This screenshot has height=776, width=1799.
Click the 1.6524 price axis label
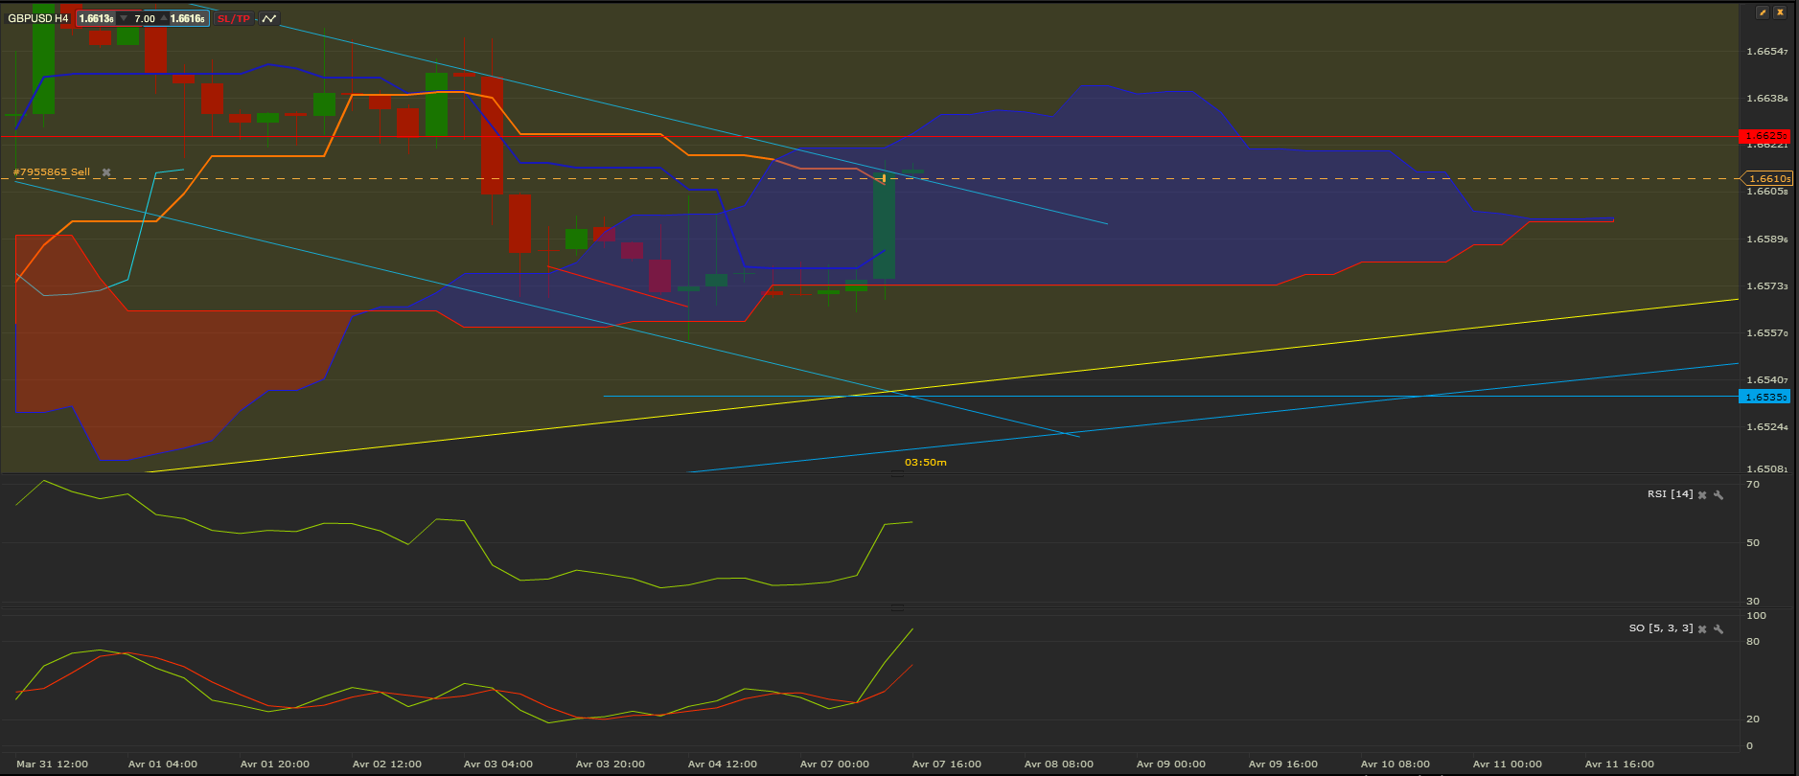click(1767, 427)
